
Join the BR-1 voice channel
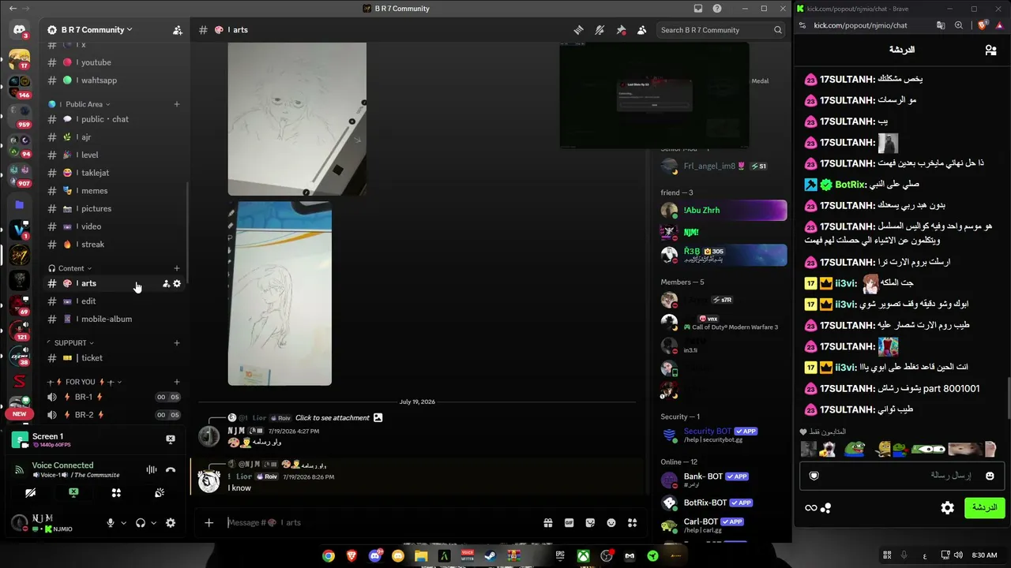pyautogui.click(x=115, y=397)
